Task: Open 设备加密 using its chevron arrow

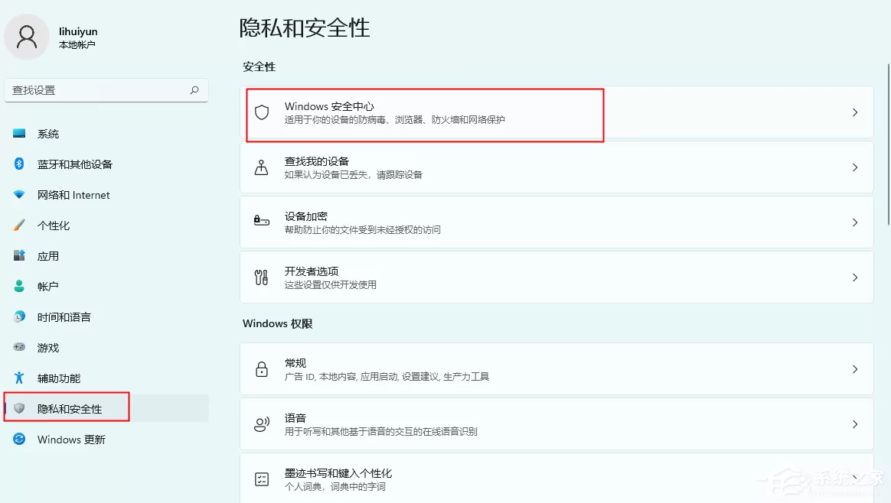Action: point(854,222)
